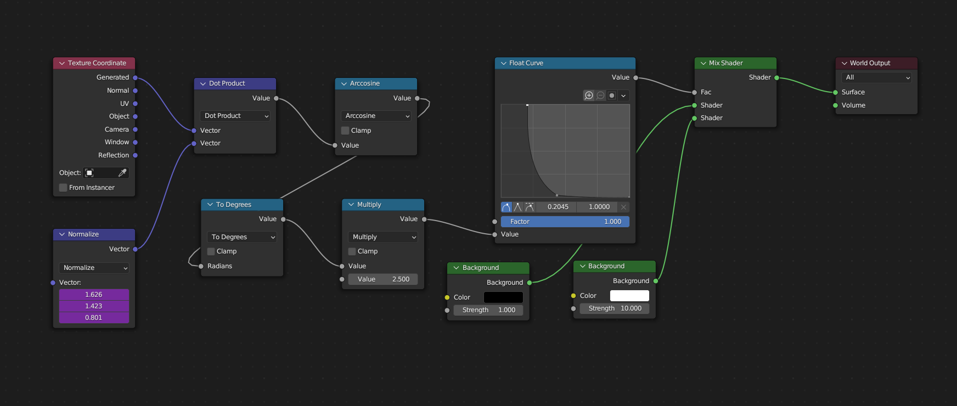Click the Multiply Value 2.500 field
Viewport: 957px width, 406px height.
point(383,279)
